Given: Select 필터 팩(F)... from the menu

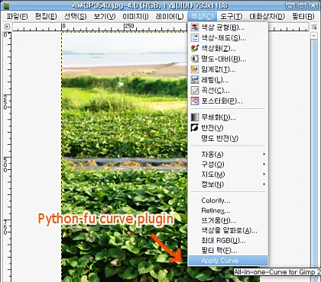Looking at the screenshot, I should pyautogui.click(x=228, y=251).
